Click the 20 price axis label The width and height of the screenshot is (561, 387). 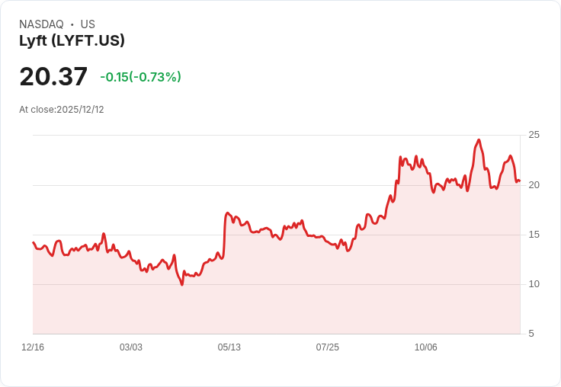click(x=534, y=185)
